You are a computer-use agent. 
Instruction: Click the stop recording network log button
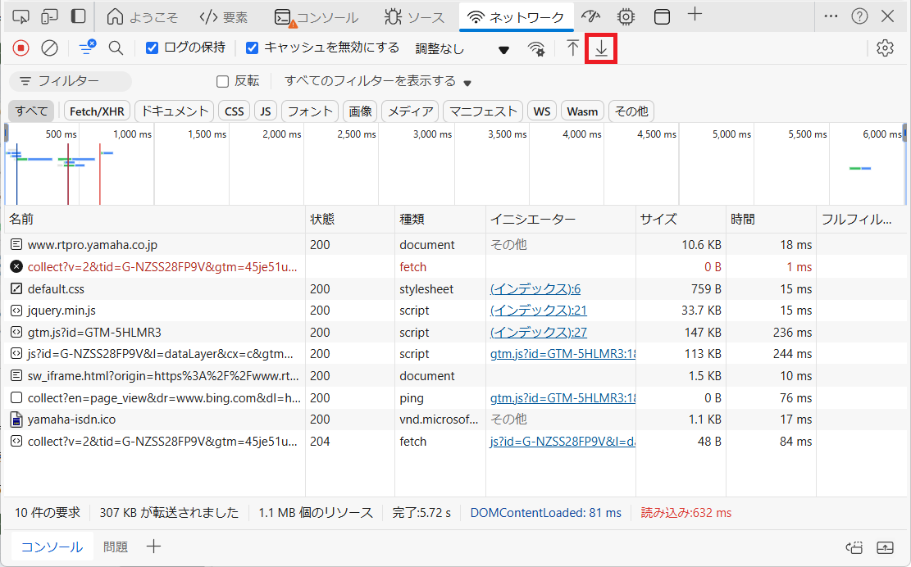point(21,48)
